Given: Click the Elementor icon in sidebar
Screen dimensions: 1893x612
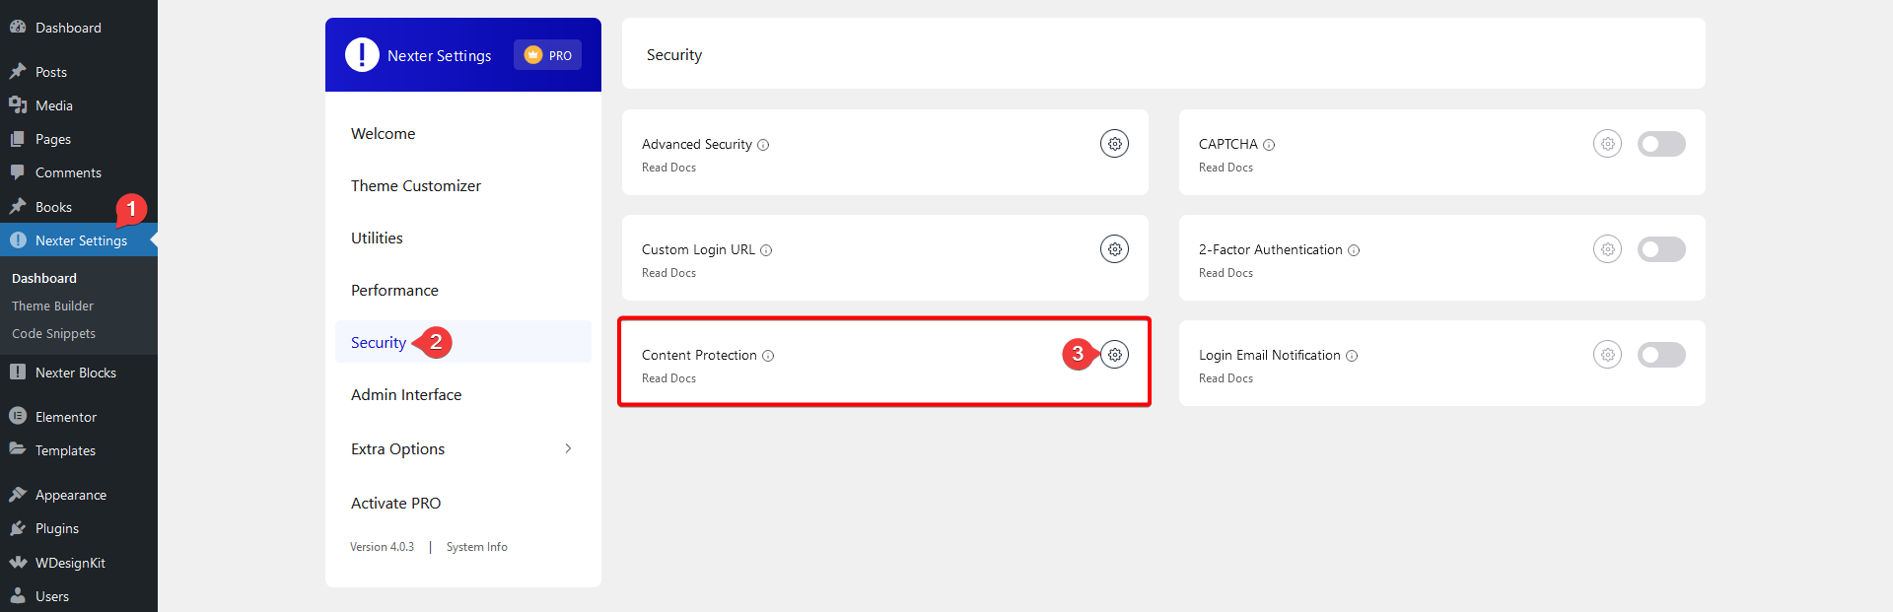Looking at the screenshot, I should tap(18, 416).
